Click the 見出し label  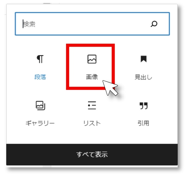pyautogui.click(x=143, y=77)
